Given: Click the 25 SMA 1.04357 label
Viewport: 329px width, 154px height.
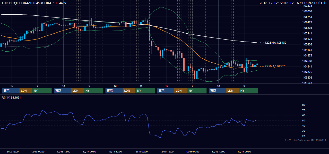Looking at the screenshot, I should (x=272, y=66).
